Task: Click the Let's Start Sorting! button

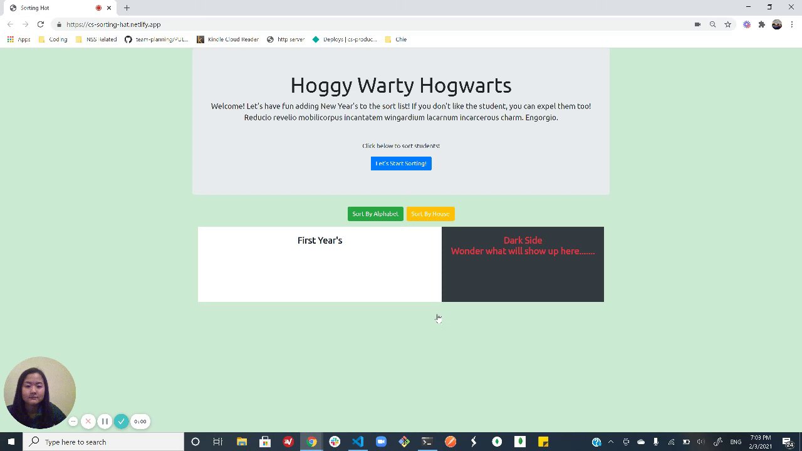Action: (x=401, y=163)
